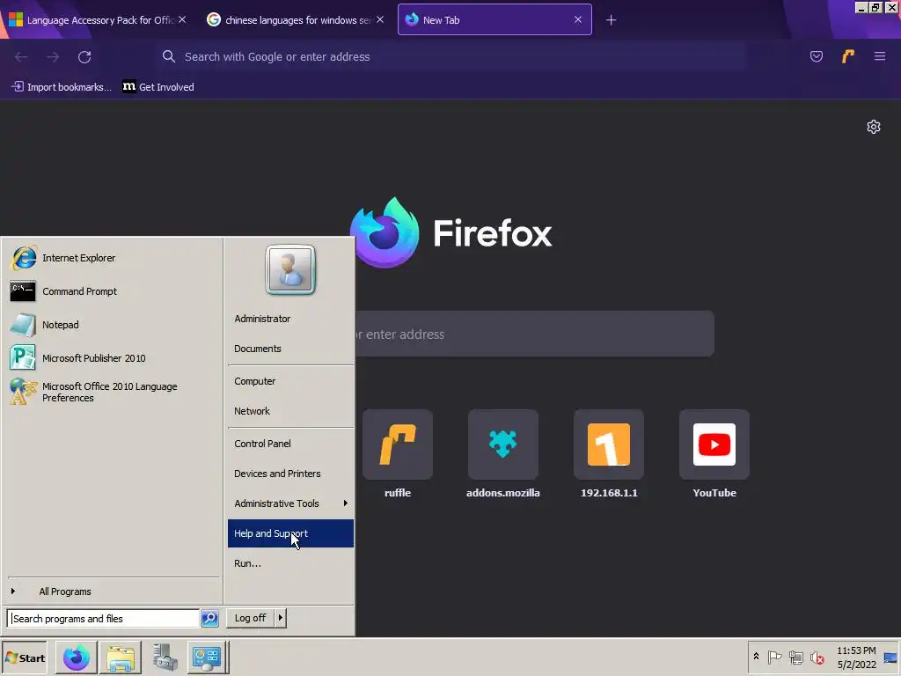Expand Administrative Tools submenu arrow

pyautogui.click(x=345, y=503)
